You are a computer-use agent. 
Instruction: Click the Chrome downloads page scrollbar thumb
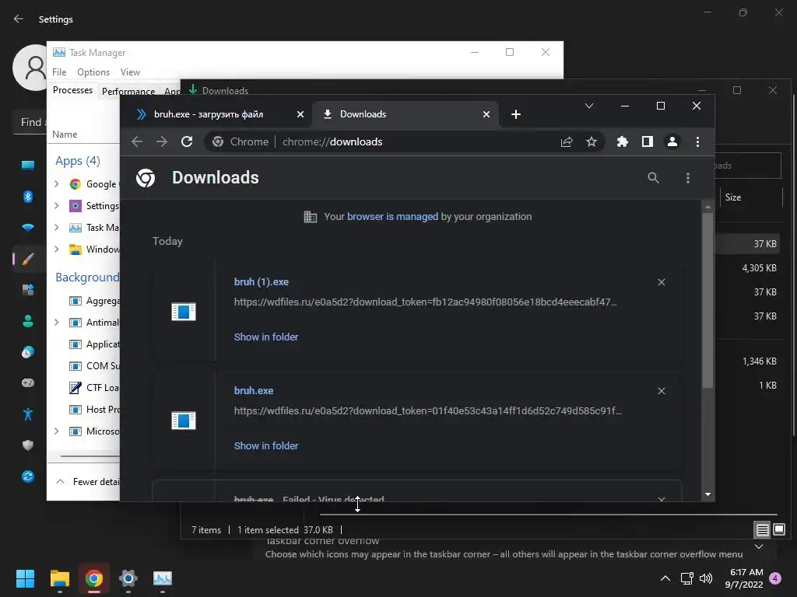coord(707,299)
